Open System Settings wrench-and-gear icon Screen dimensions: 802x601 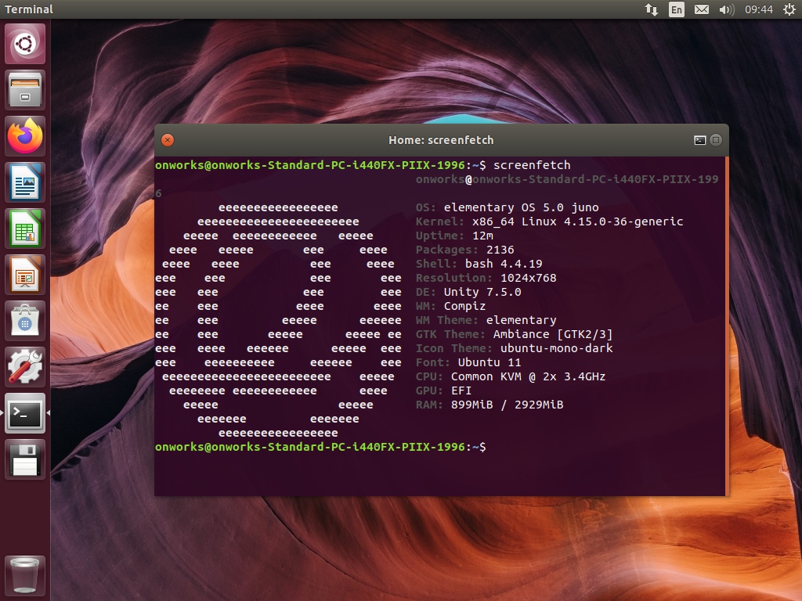[x=25, y=367]
